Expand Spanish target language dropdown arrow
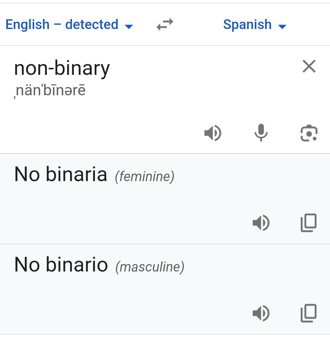This screenshot has width=330, height=338. [282, 27]
